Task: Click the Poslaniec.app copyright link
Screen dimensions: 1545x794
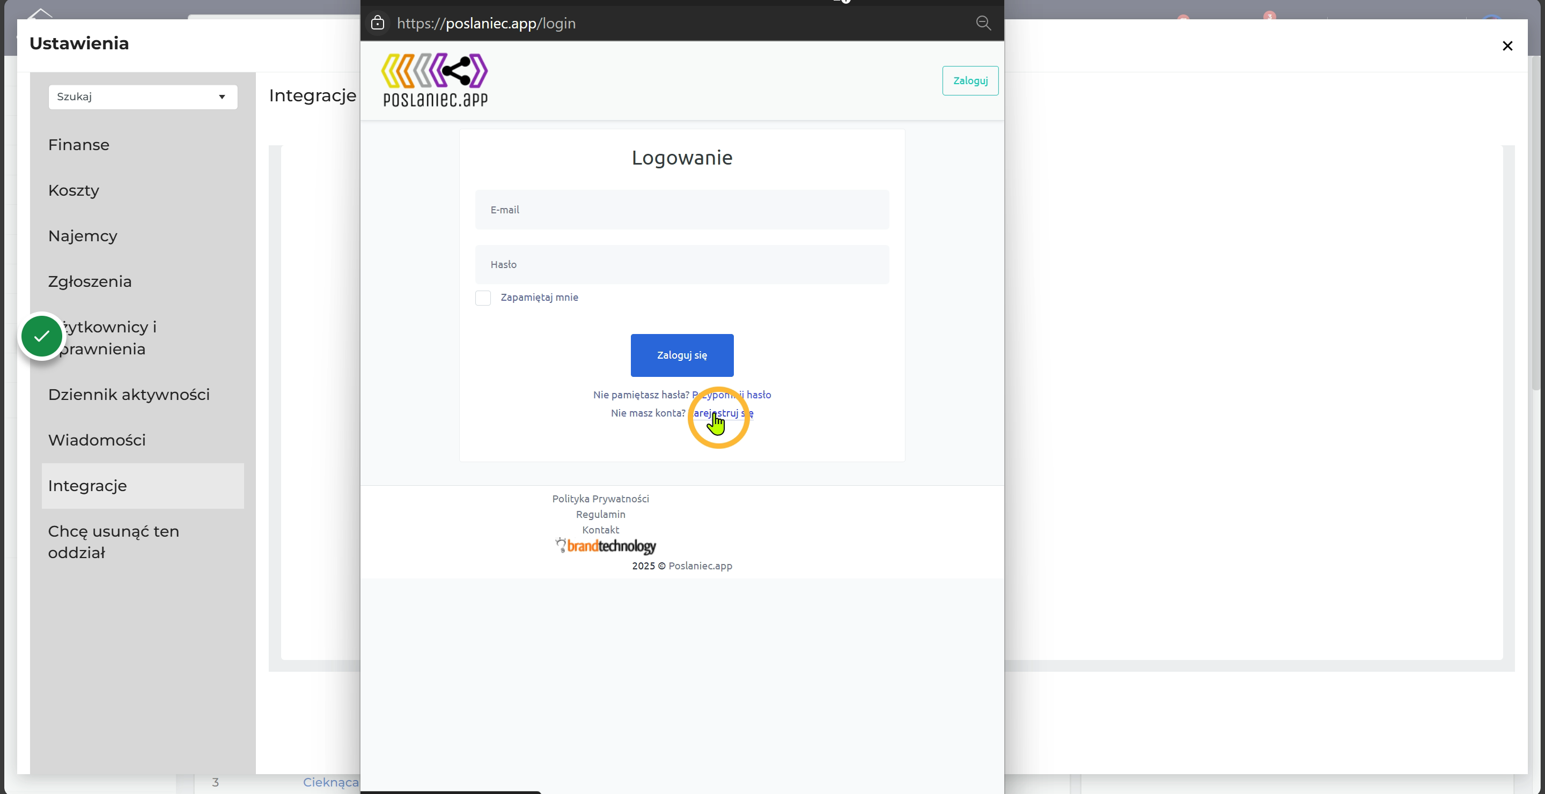Action: tap(700, 566)
